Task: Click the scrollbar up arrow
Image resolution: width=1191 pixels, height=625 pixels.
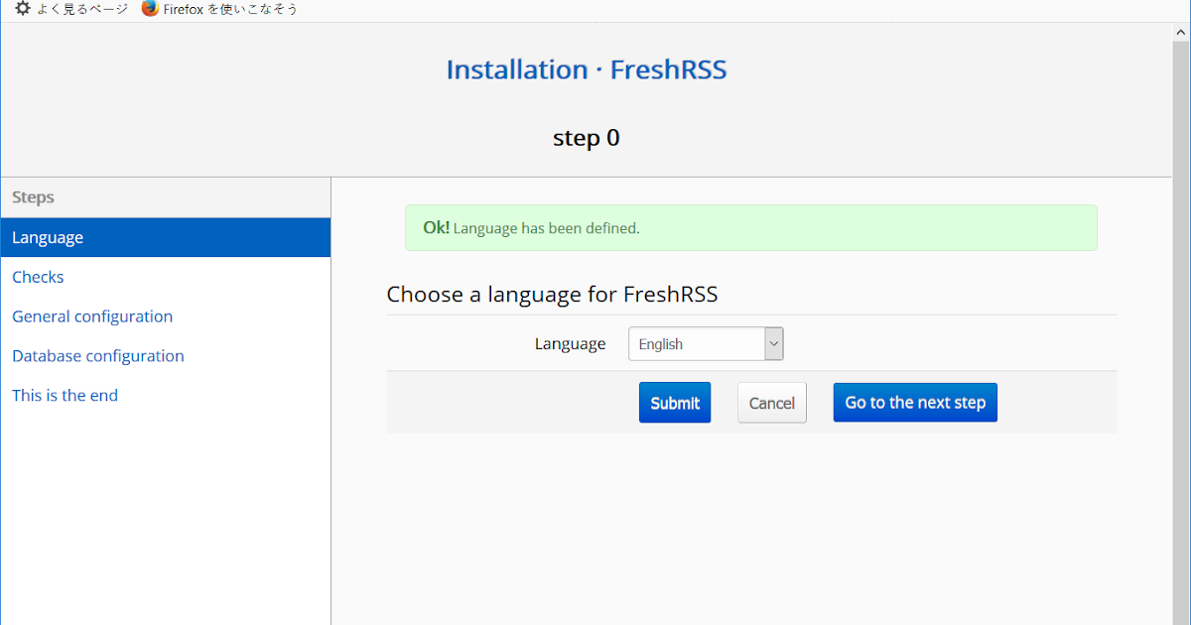Action: tap(1181, 34)
